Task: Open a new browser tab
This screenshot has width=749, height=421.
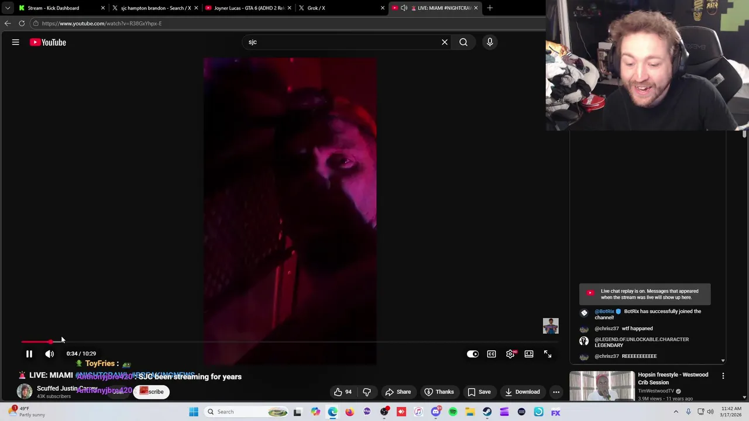Action: pos(490,8)
